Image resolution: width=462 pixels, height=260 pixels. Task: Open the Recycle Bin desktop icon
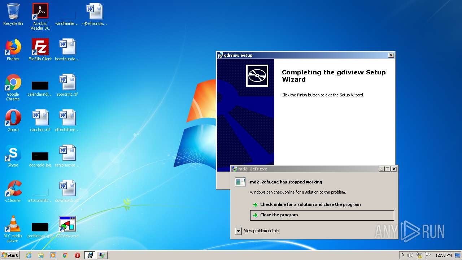(x=13, y=14)
